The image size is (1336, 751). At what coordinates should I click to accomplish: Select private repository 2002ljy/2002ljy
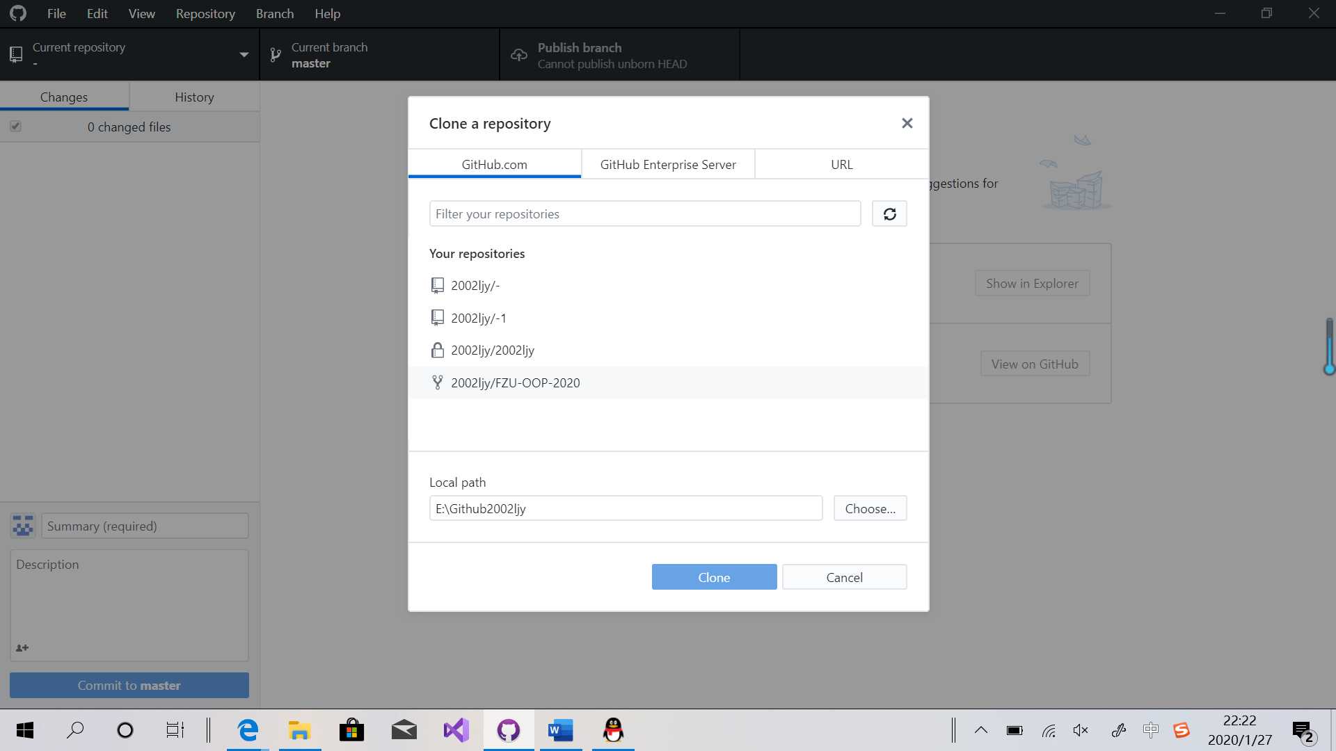point(668,350)
